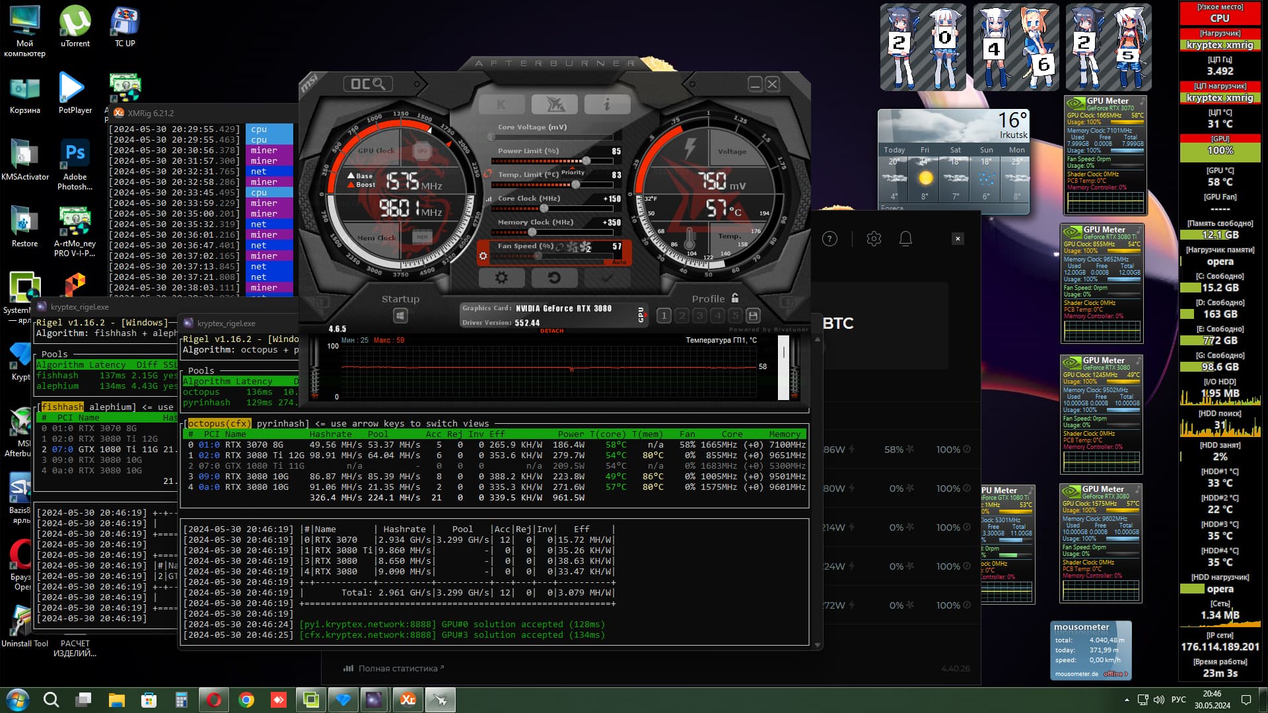The image size is (1268, 713).
Task: Toggle the fan speed Auto mode
Action: pos(619,262)
